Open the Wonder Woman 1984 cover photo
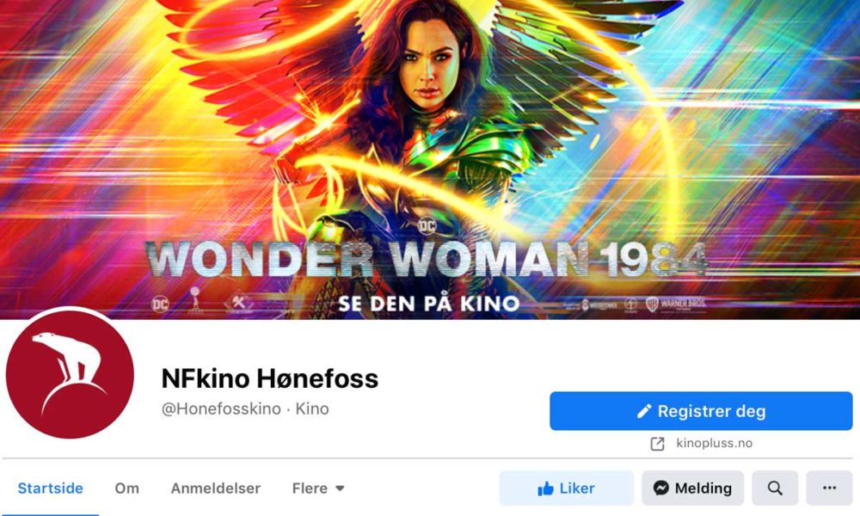 pyautogui.click(x=430, y=160)
